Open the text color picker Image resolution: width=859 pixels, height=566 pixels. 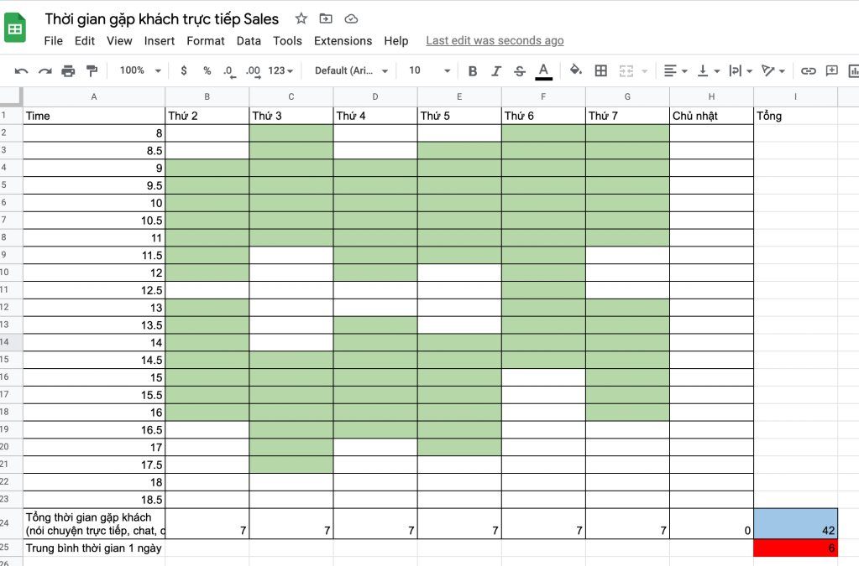544,70
